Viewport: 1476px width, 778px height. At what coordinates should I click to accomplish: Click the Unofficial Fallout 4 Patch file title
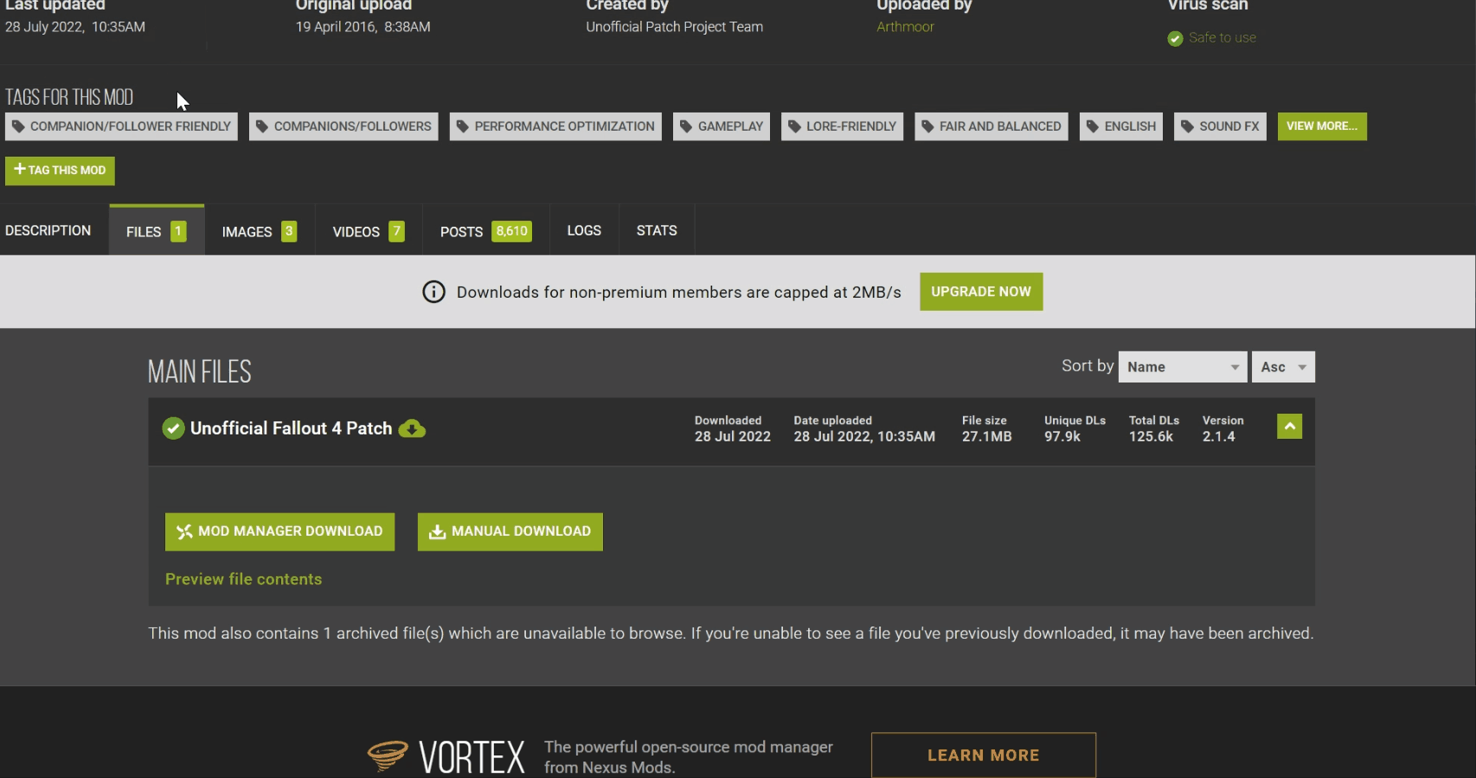[x=292, y=428]
